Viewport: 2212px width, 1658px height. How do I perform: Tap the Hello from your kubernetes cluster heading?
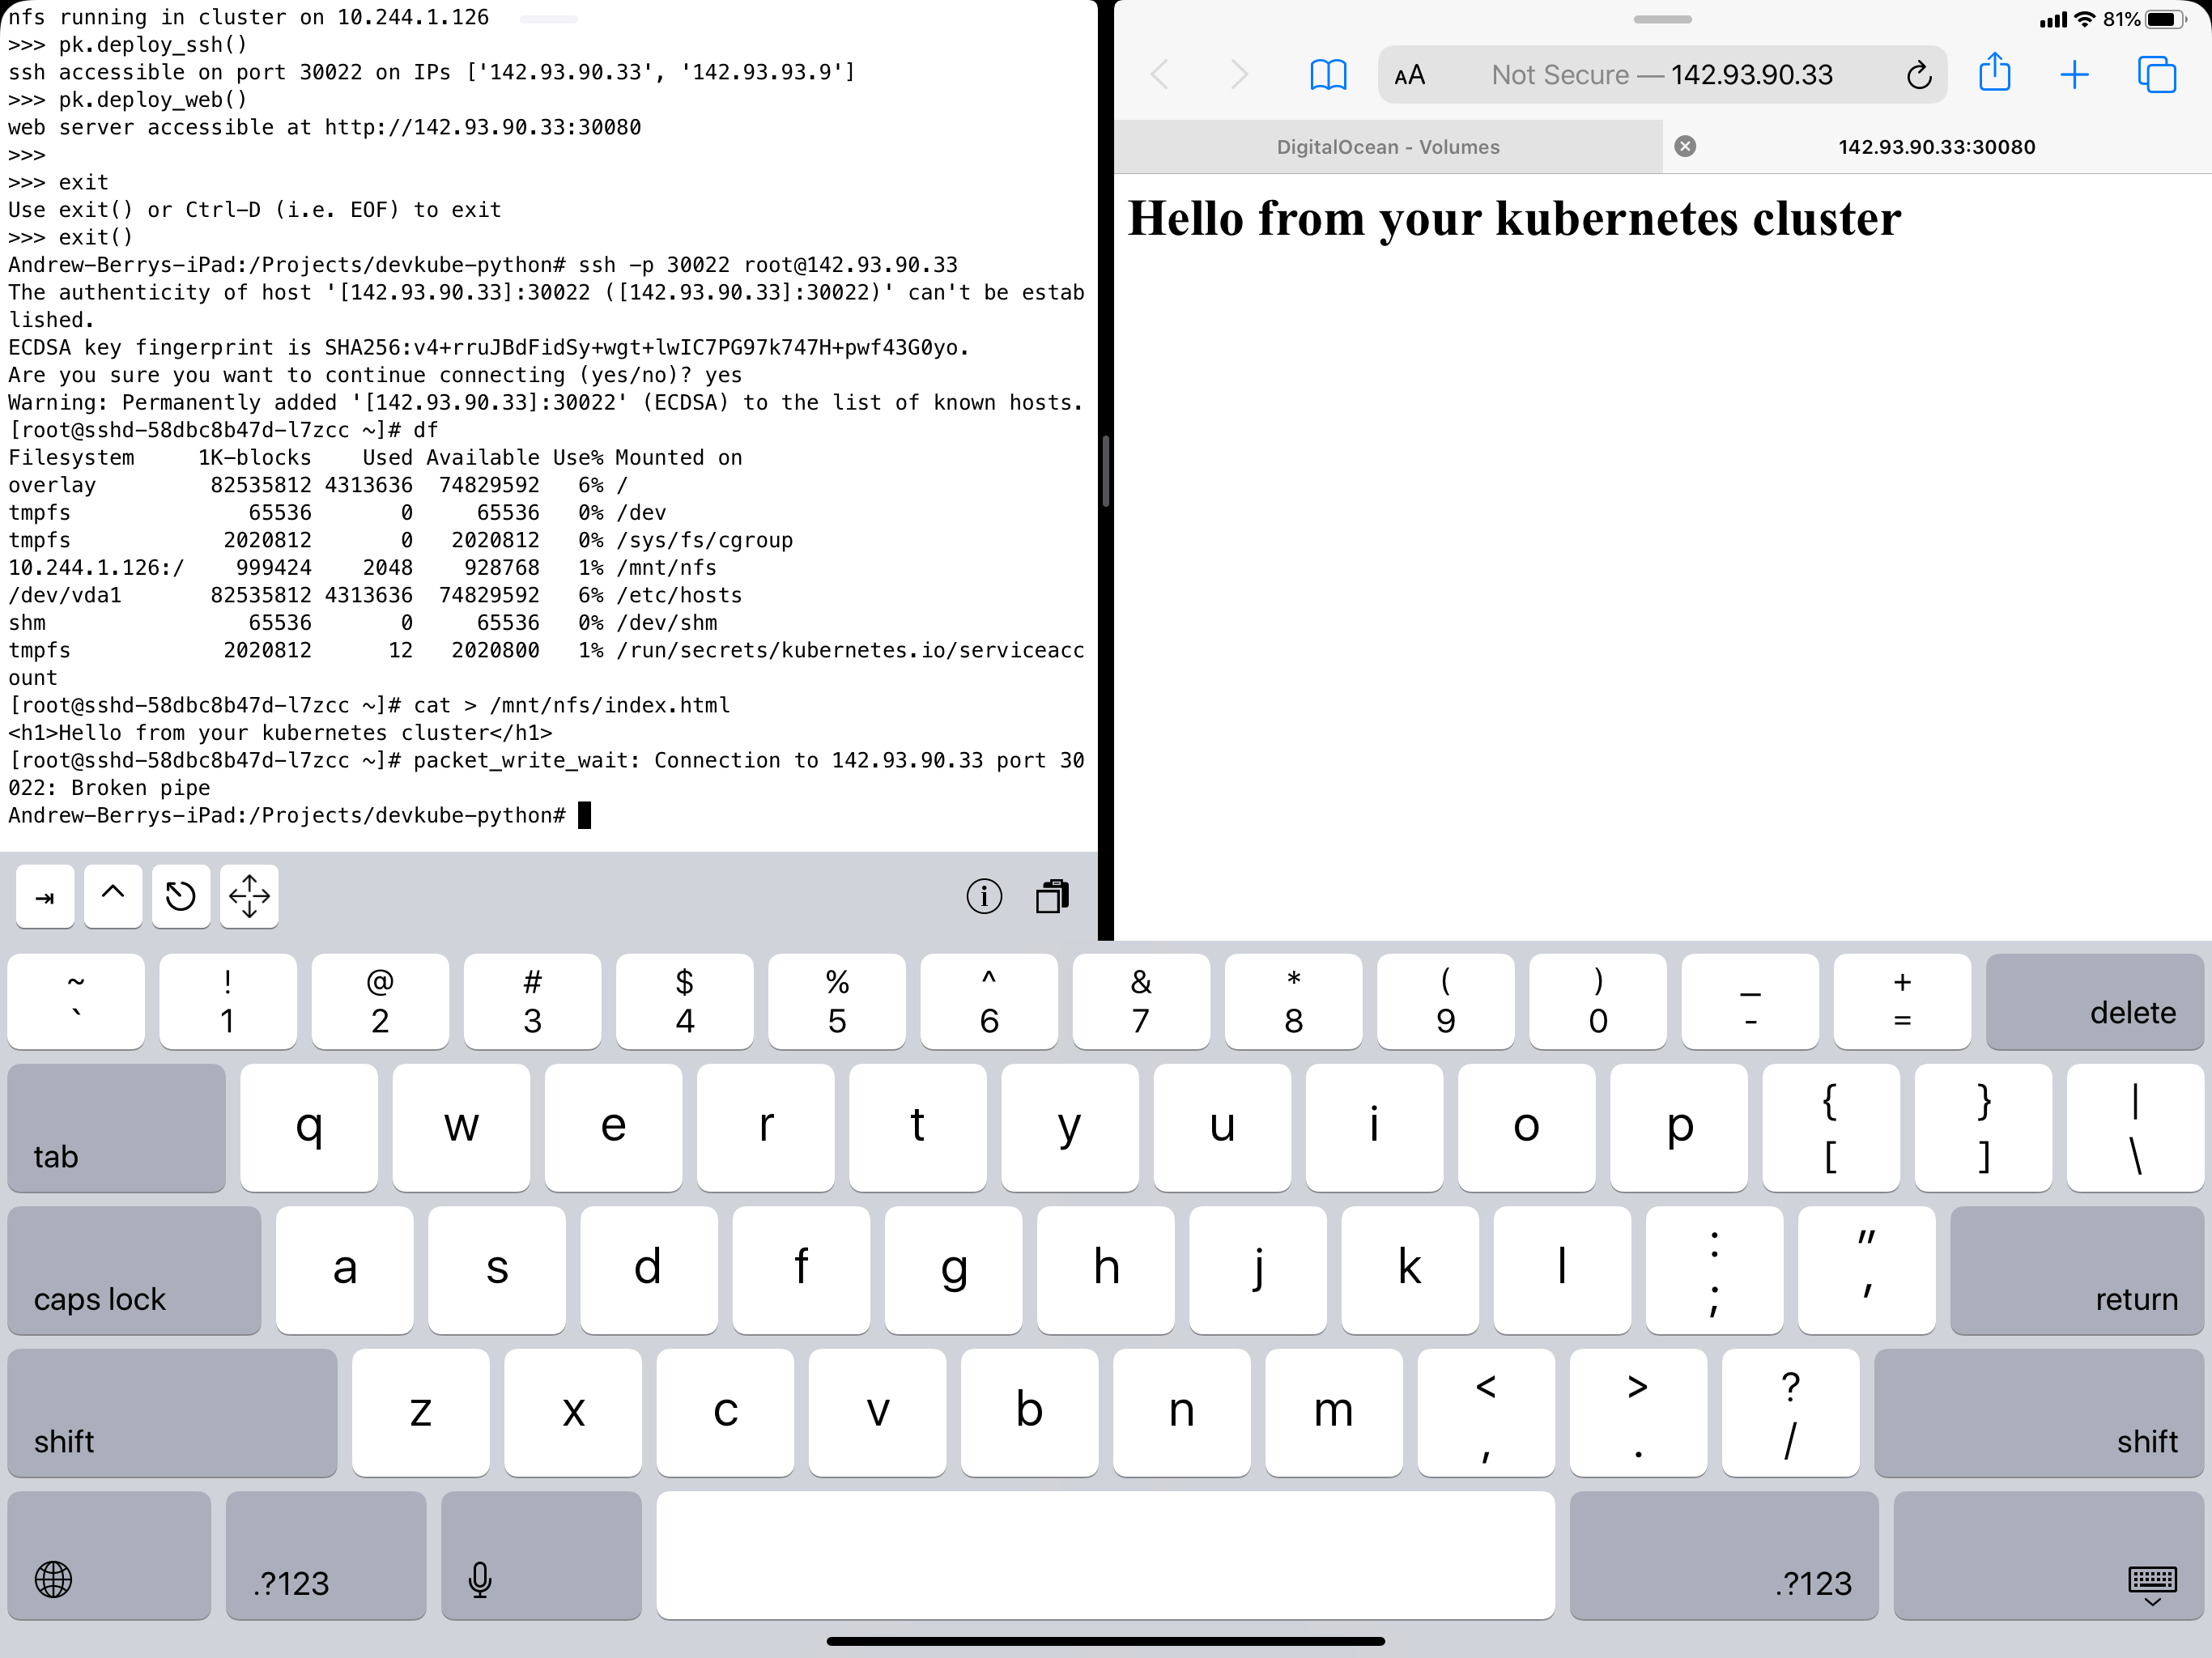coord(1514,218)
